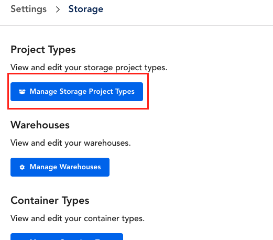Click the partially visible Container Types manage button

pyautogui.click(x=67, y=236)
